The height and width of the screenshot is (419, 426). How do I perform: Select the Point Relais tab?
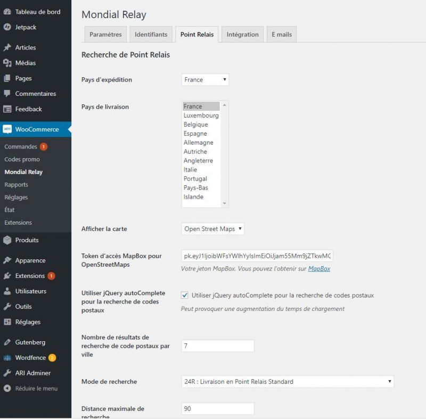(x=197, y=35)
